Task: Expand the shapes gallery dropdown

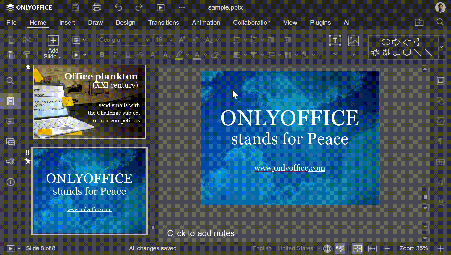Action: tap(441, 47)
